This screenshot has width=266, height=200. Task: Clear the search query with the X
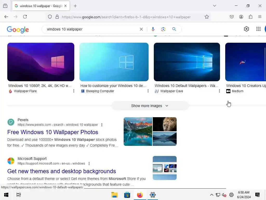point(141,29)
